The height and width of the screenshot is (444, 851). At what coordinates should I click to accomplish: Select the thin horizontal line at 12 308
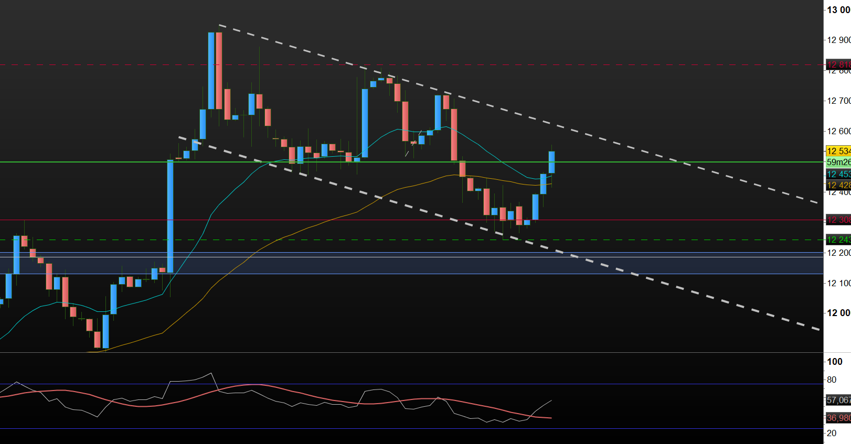411,220
